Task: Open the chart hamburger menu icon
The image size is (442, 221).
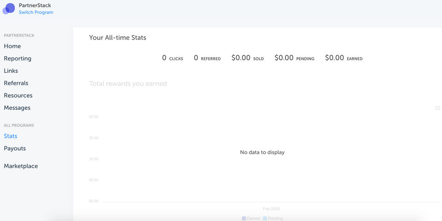Action: pyautogui.click(x=437, y=108)
